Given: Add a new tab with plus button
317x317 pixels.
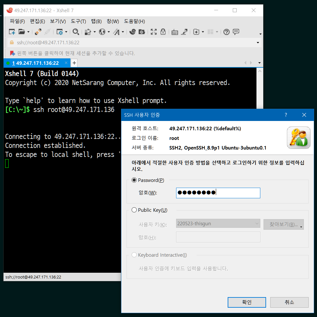Looking at the screenshot, I should point(74,63).
